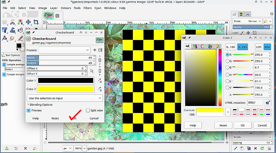Open the Presets dropdown
Image resolution: width=276 pixels, height=153 pixels.
click(65, 50)
